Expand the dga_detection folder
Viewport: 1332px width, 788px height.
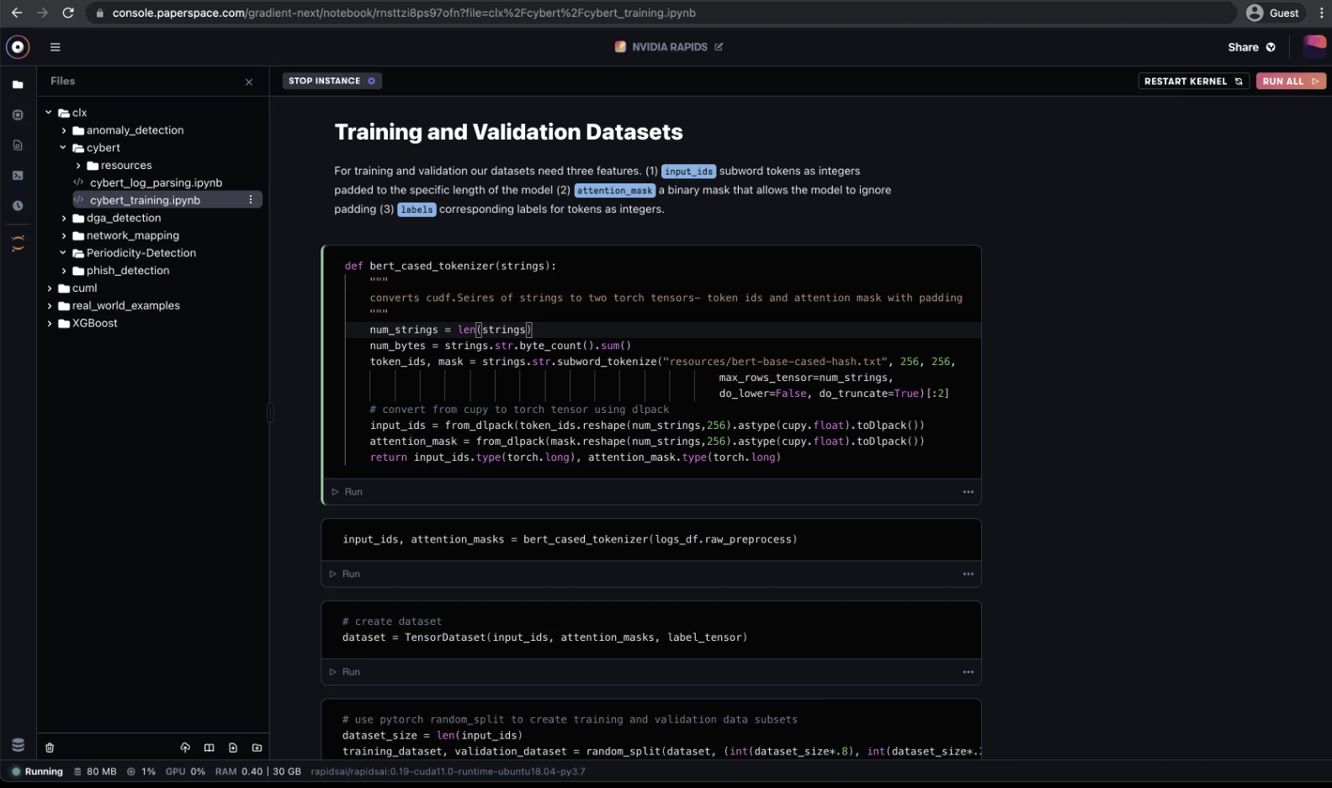click(x=64, y=219)
